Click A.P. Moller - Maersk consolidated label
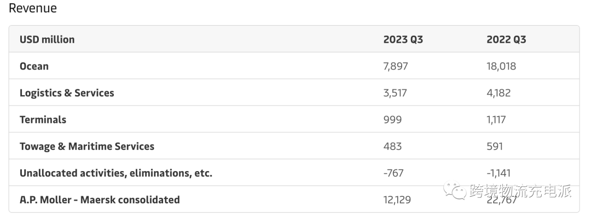Screen dimensions: 591x217 (100, 200)
